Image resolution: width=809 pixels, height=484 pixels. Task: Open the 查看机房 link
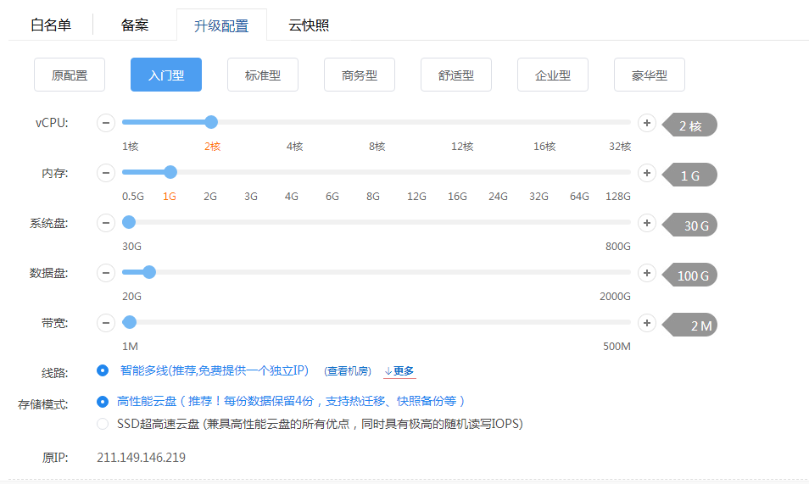point(348,371)
